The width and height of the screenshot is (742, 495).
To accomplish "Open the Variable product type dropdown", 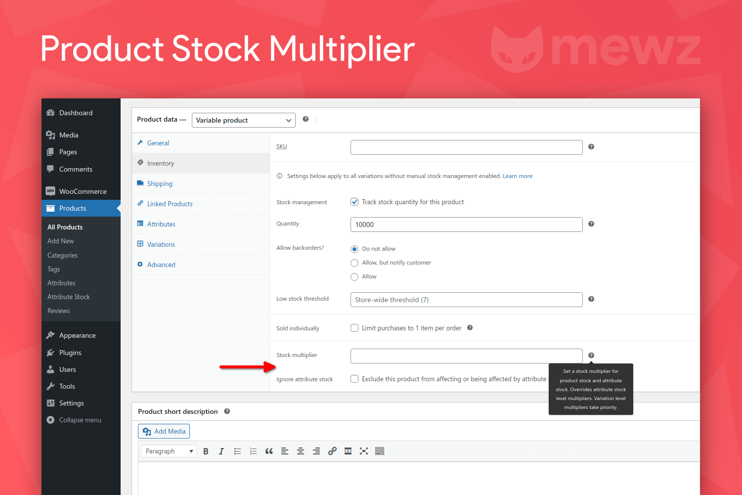I will [x=243, y=120].
